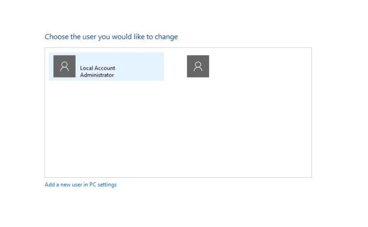Select the unnamed second user avatar
Screen dimensions: 368x227
pyautogui.click(x=198, y=67)
